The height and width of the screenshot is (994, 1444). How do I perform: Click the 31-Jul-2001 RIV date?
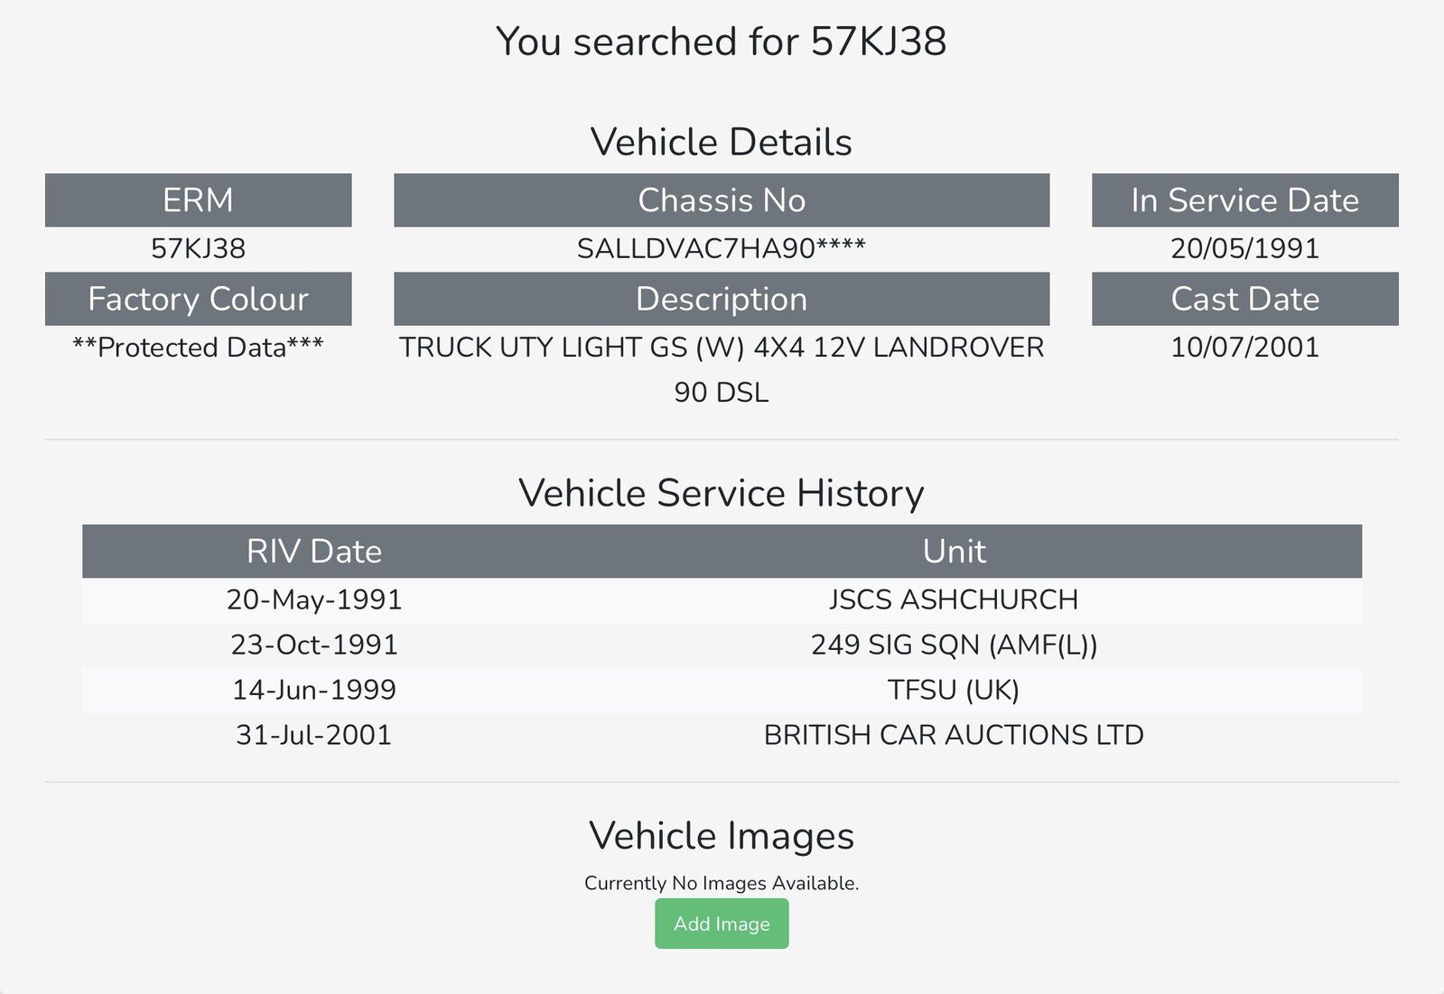[x=313, y=735]
